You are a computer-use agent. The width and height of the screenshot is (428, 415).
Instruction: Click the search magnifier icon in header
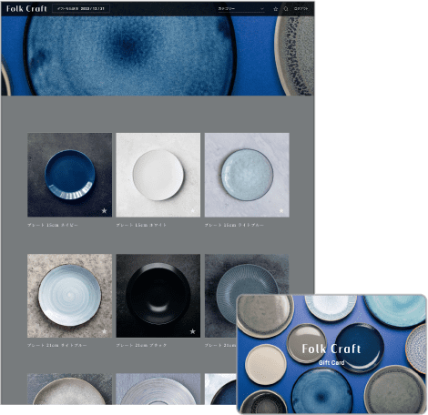tap(286, 9)
